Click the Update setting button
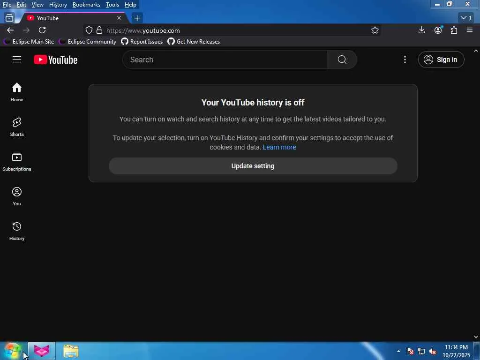 point(253,166)
